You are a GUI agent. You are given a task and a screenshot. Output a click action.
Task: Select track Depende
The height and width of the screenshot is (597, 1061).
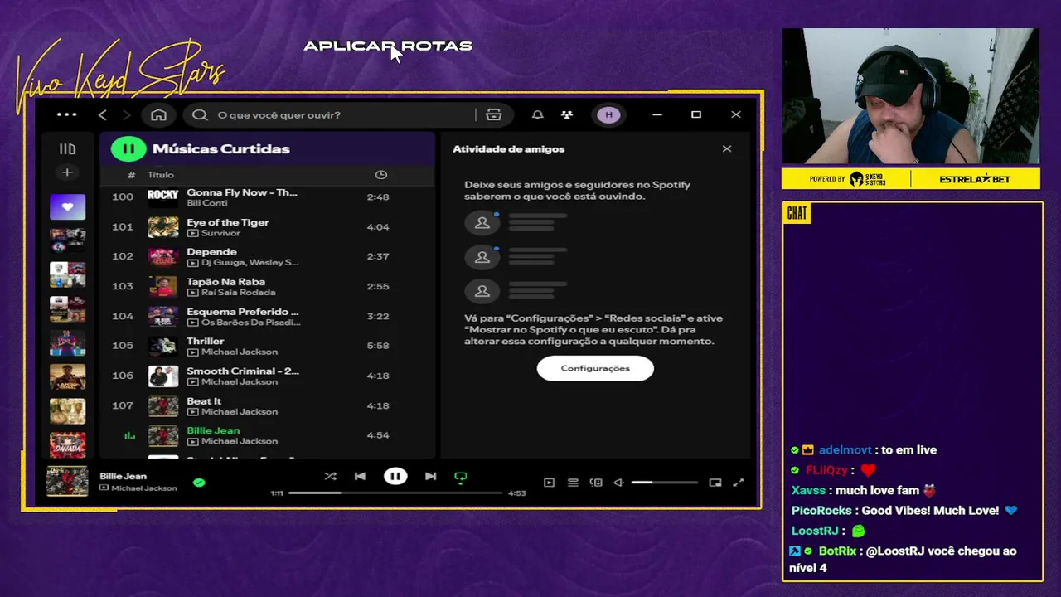coord(267,257)
